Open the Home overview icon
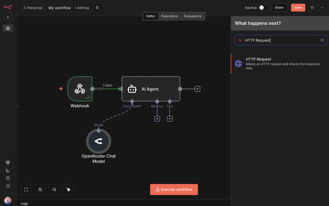 coord(8,28)
